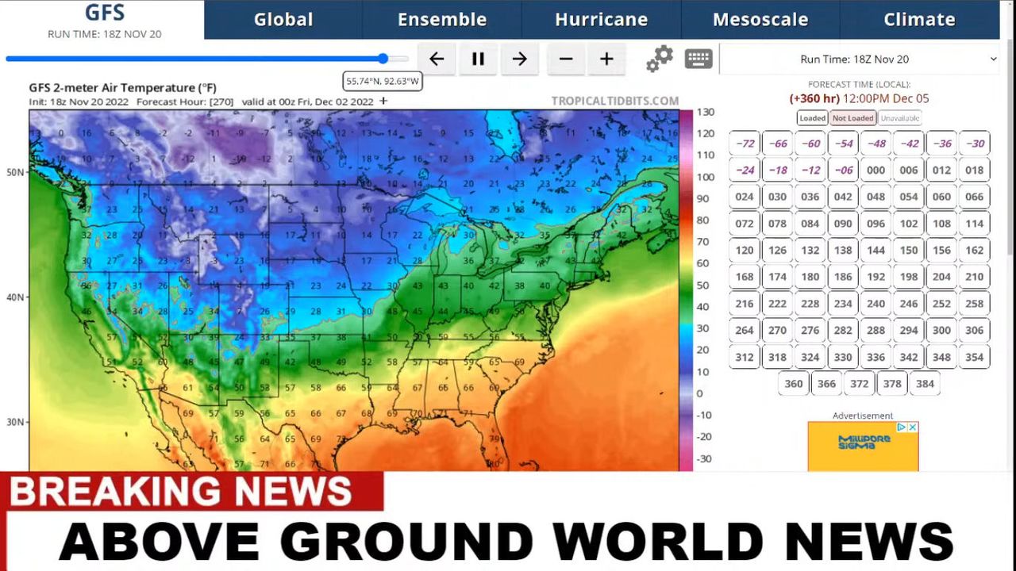The height and width of the screenshot is (571, 1016).
Task: Open the Global menu
Action: [283, 20]
